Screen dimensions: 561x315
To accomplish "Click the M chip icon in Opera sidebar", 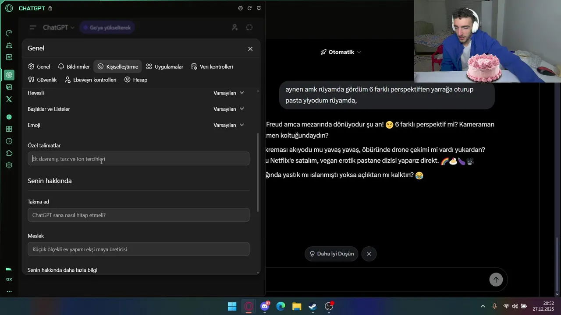I will tap(9, 57).
